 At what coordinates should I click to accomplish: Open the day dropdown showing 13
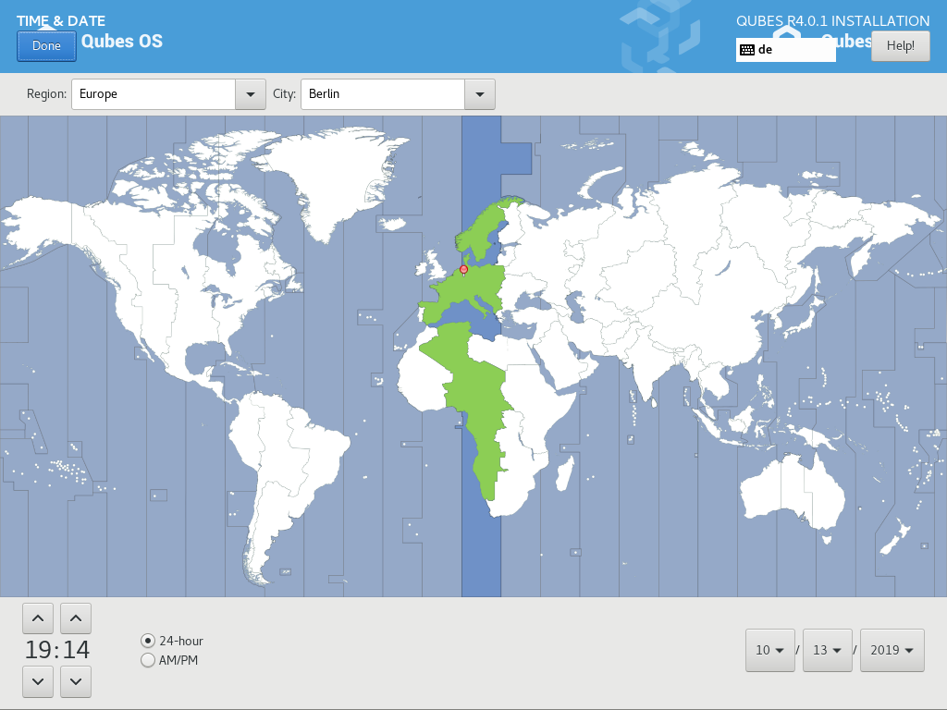828,650
